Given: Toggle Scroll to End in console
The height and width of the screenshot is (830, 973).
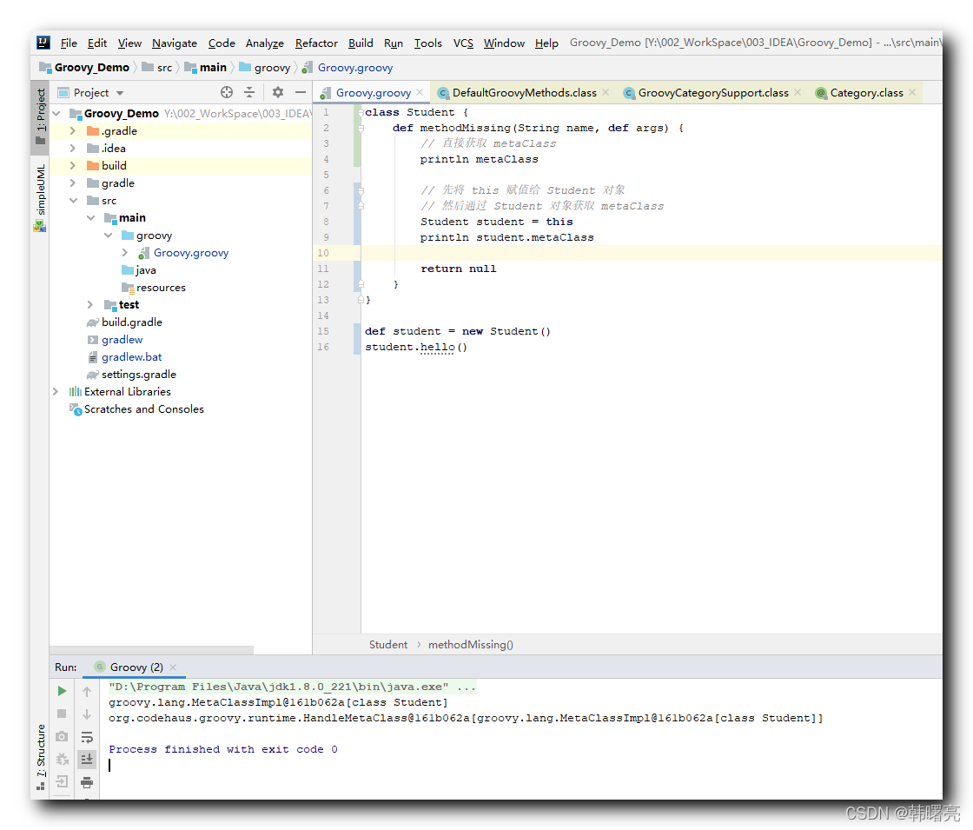Looking at the screenshot, I should (87, 759).
